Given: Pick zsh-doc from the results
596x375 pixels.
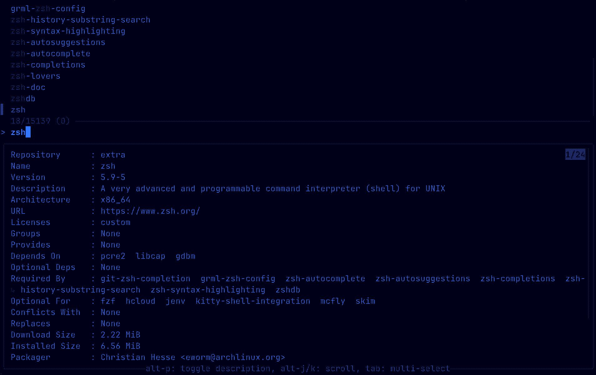Looking at the screenshot, I should 28,87.
